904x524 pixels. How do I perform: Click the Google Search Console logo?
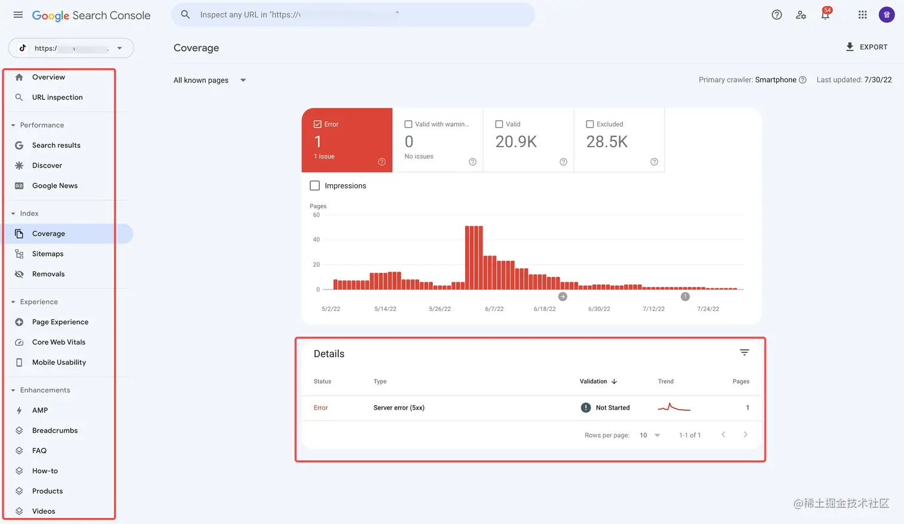click(x=91, y=16)
